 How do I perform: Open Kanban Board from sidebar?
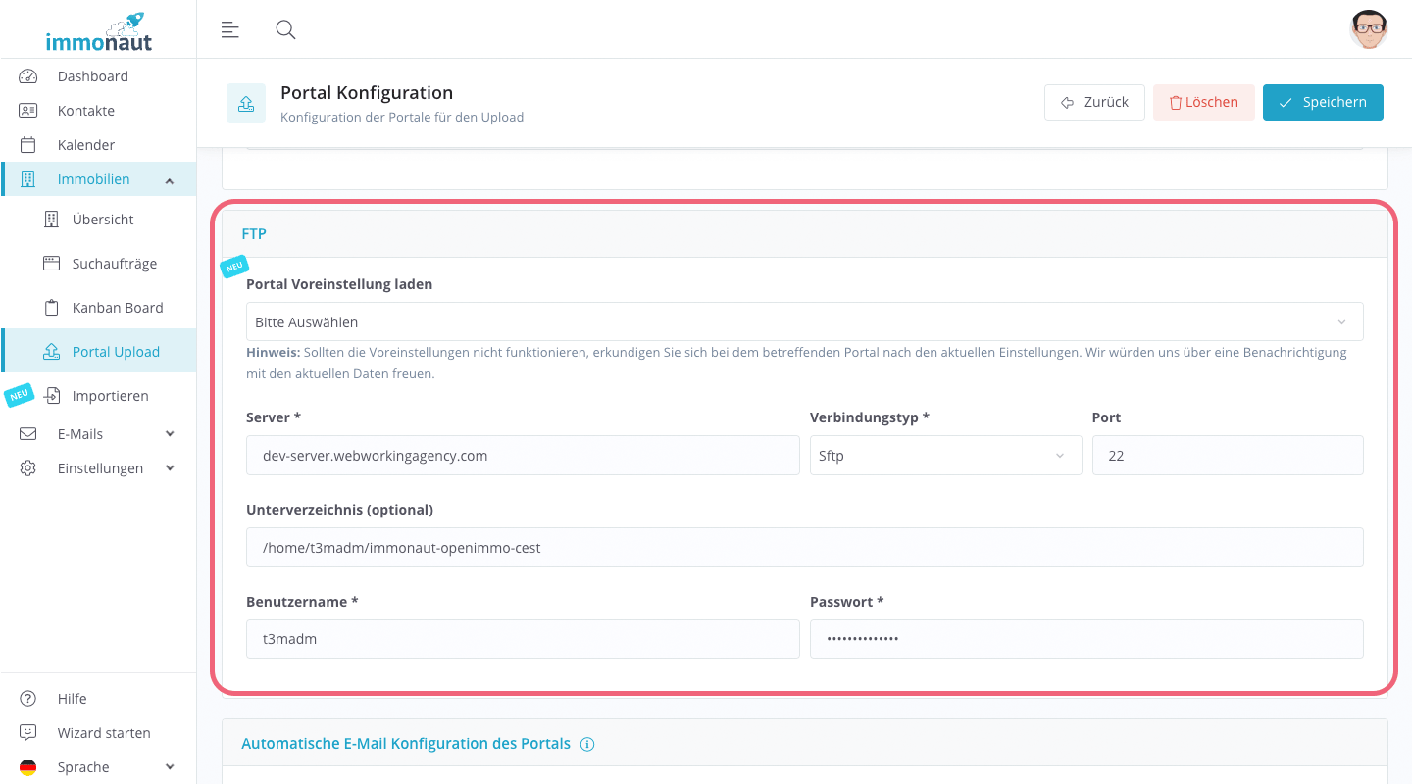[117, 308]
